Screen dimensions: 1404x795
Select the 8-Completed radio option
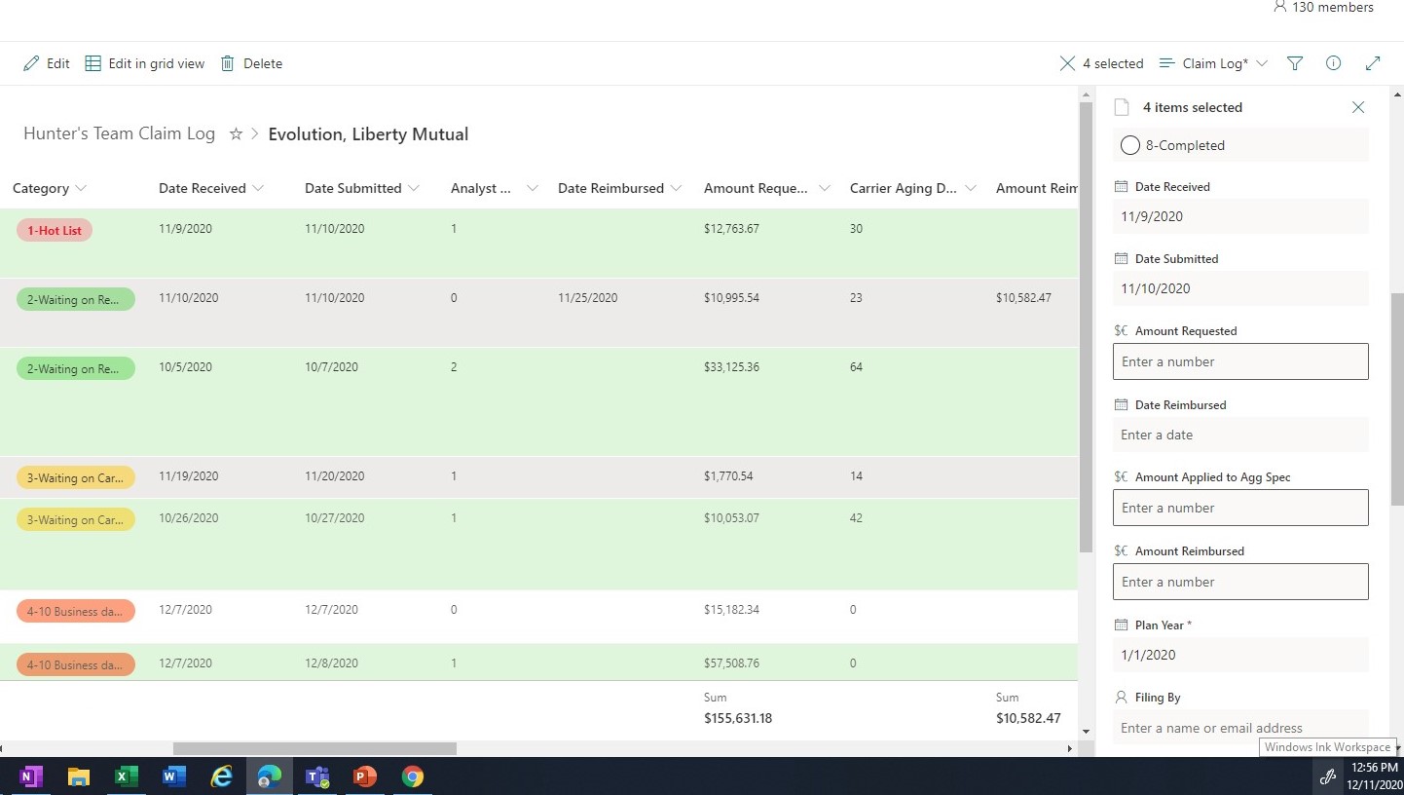pyautogui.click(x=1129, y=145)
